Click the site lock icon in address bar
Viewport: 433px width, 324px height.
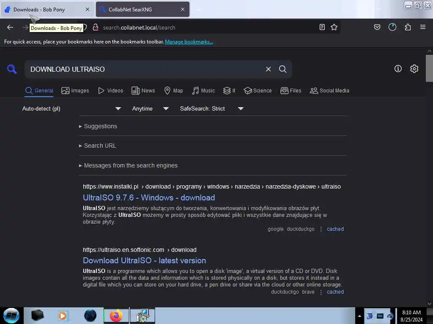coord(96,27)
